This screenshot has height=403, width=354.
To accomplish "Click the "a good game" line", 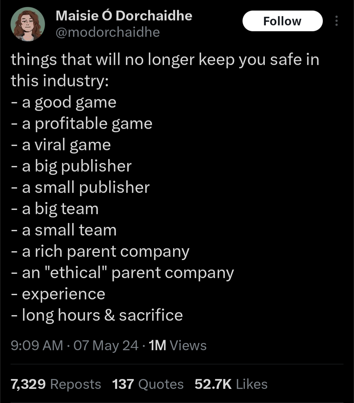I will tap(69, 102).
